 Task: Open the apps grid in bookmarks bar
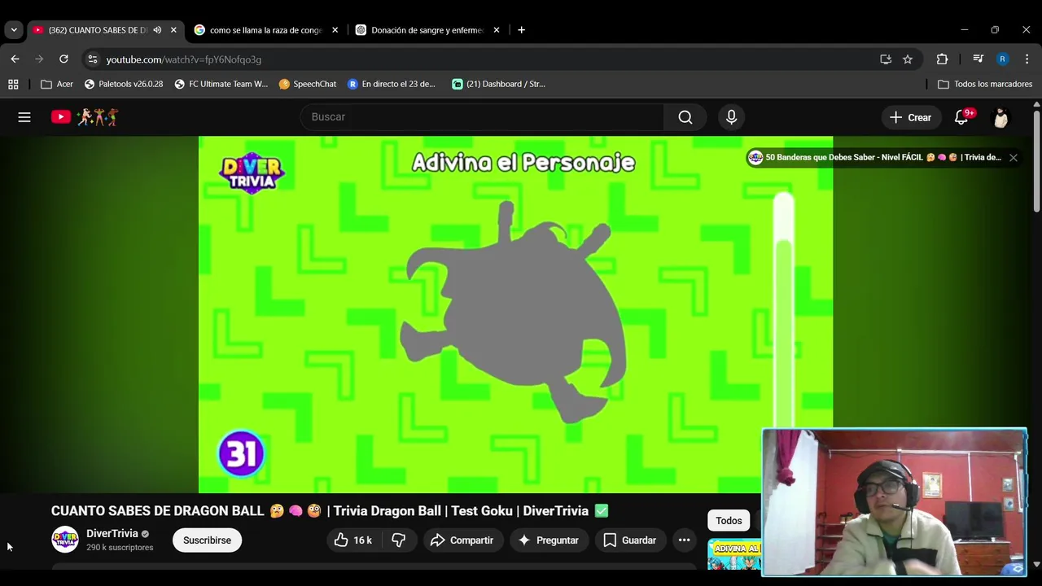click(13, 84)
